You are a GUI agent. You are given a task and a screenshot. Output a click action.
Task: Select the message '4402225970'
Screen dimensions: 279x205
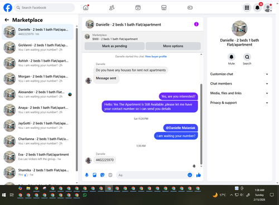(105, 160)
